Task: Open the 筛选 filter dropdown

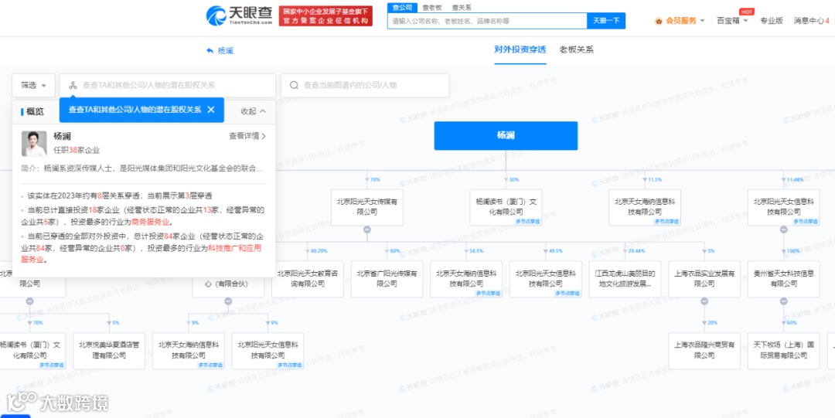Action: (x=34, y=85)
